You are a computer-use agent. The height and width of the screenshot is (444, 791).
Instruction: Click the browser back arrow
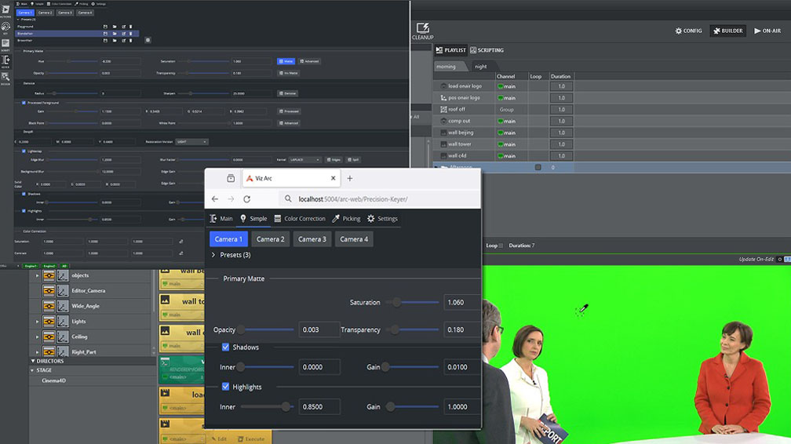(x=215, y=199)
